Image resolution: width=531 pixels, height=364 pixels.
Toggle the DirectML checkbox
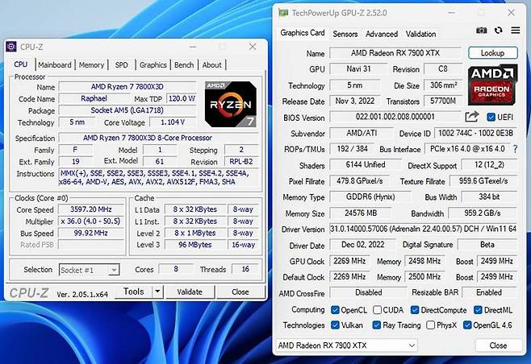pyautogui.click(x=478, y=309)
